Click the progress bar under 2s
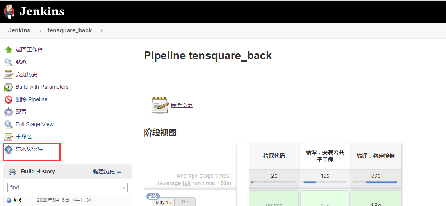Image resolution: width=446 pixels, height=206 pixels. pos(273,182)
